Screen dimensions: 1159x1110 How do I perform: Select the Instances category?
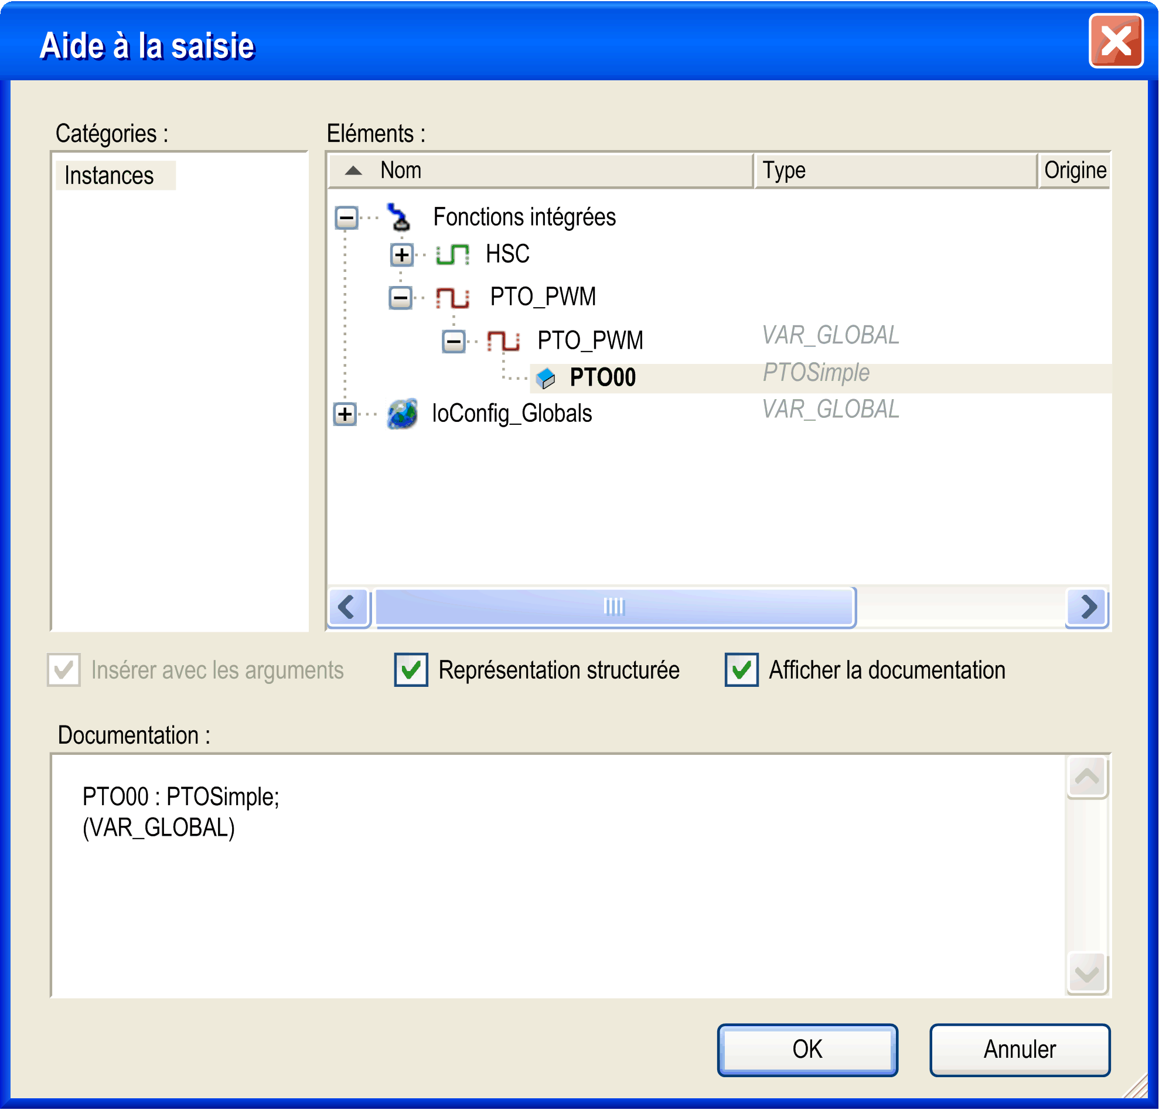click(x=110, y=176)
